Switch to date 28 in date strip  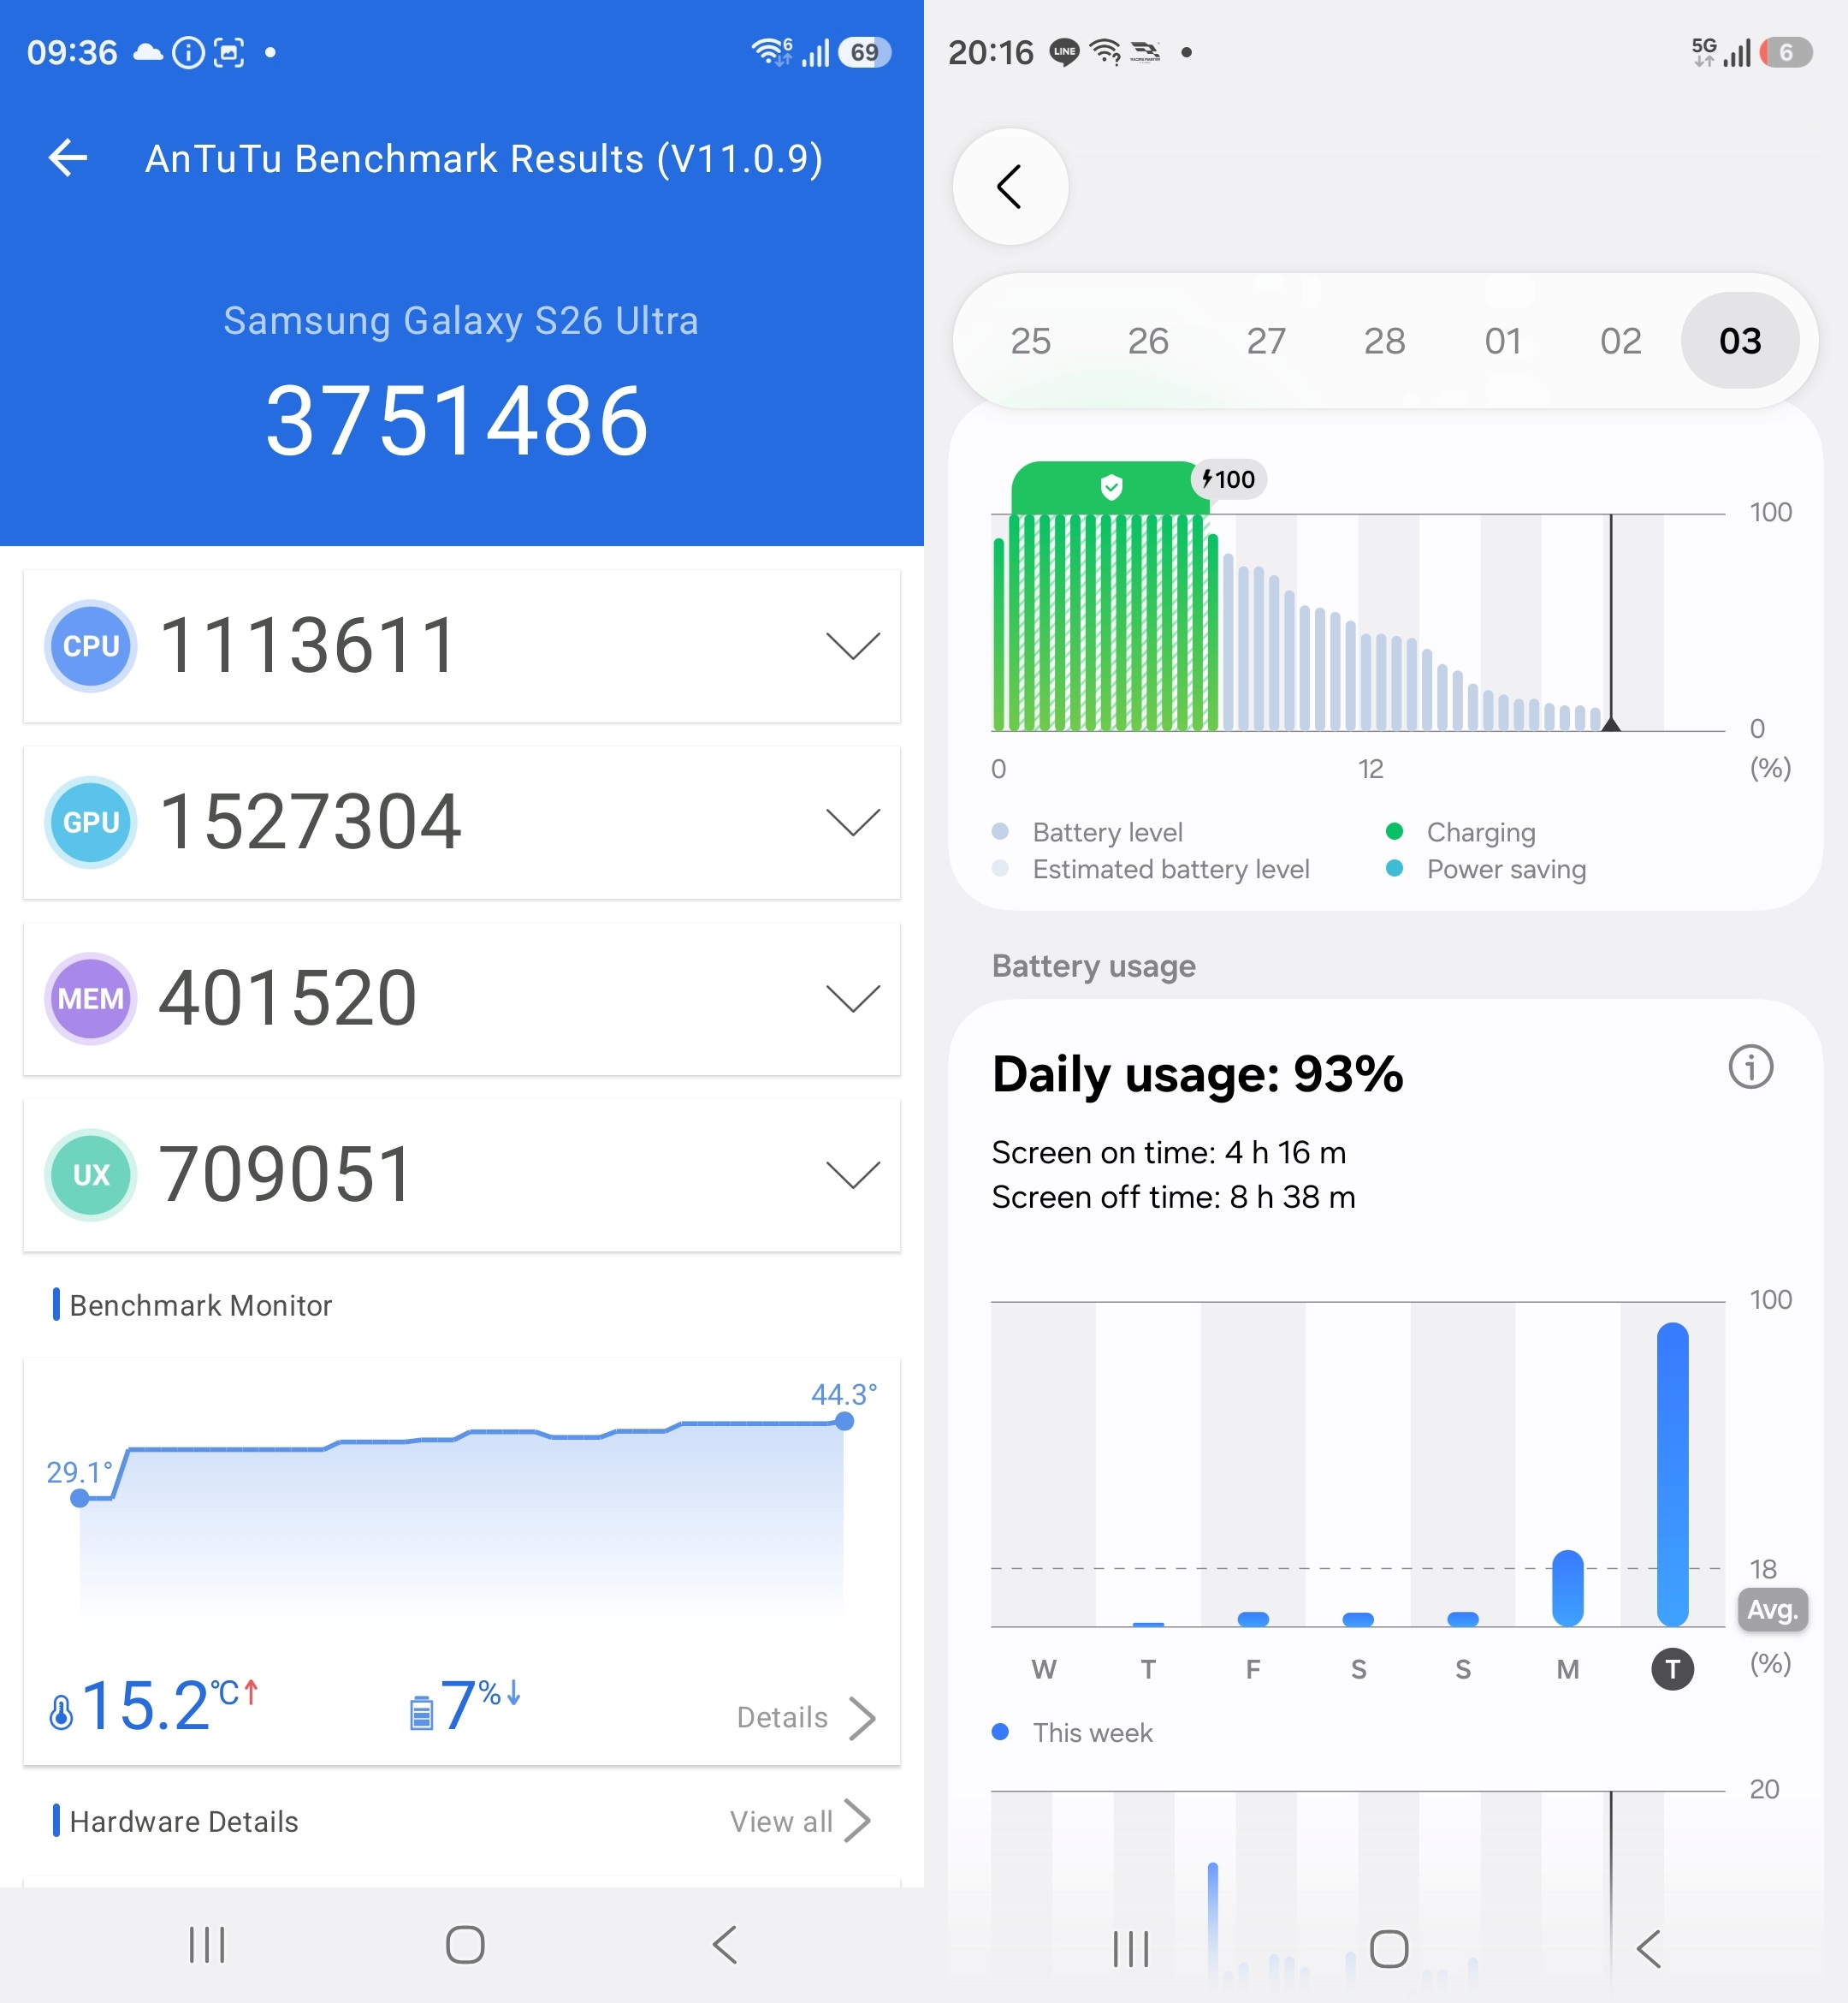(x=1384, y=342)
